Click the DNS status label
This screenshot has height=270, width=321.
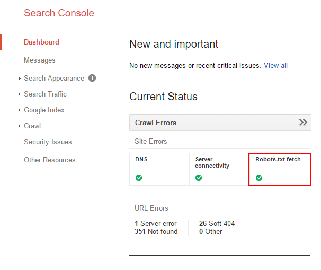click(x=141, y=159)
